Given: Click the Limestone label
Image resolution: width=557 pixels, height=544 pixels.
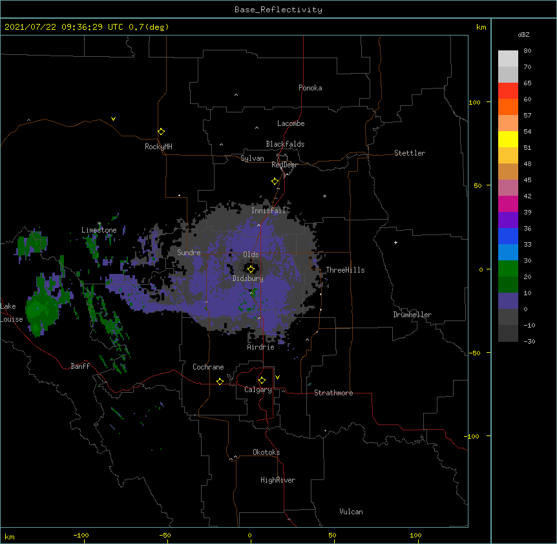Looking at the screenshot, I should (99, 230).
